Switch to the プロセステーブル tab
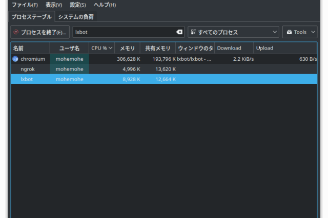 coord(32,17)
